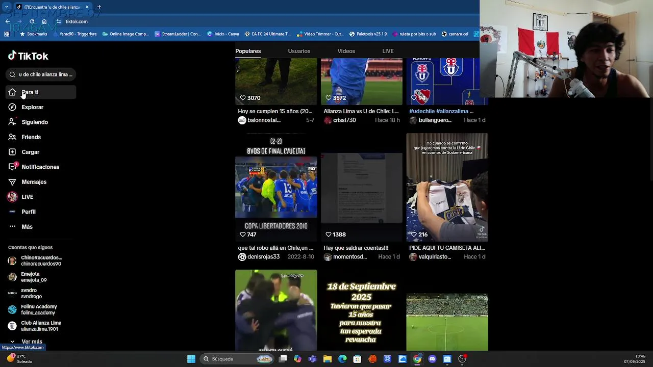Open StreamLadder bookmark
The width and height of the screenshot is (653, 367).
[x=178, y=34]
